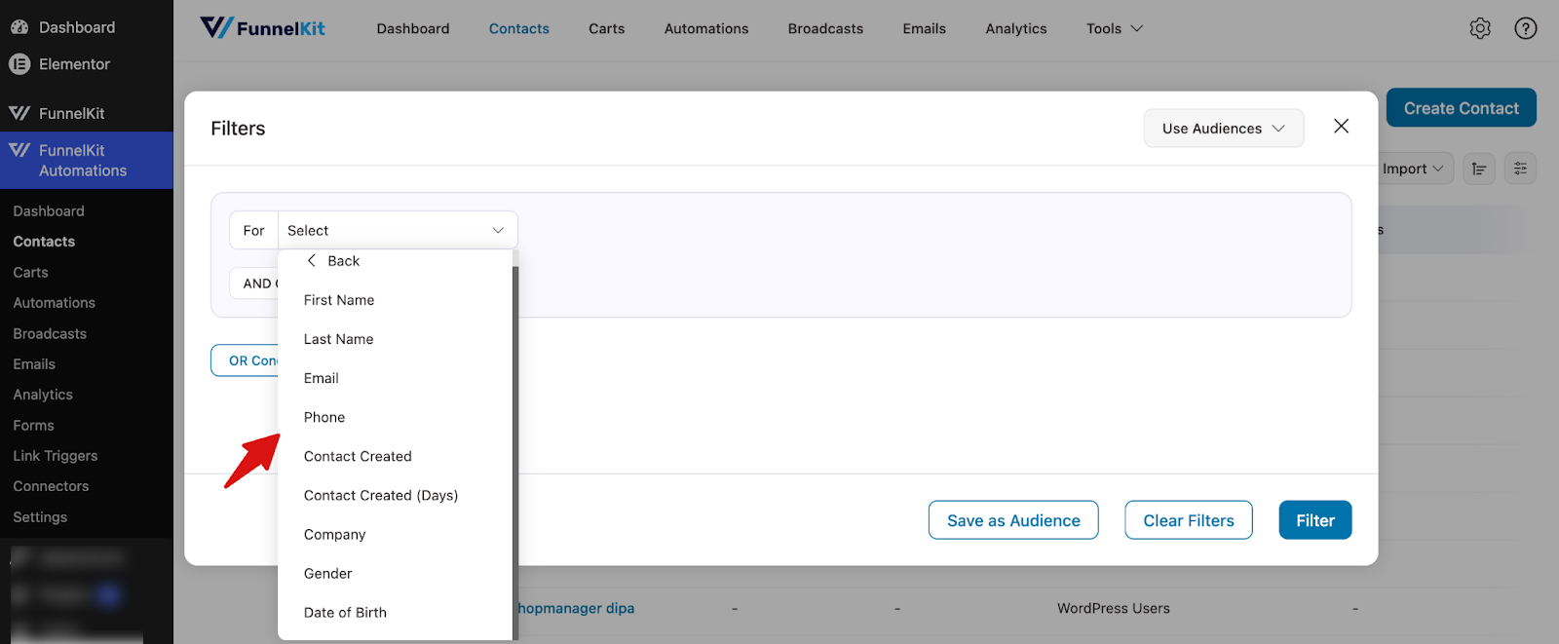Click the WordPress Users cell text
Viewport: 1559px width, 644px height.
tap(1114, 608)
